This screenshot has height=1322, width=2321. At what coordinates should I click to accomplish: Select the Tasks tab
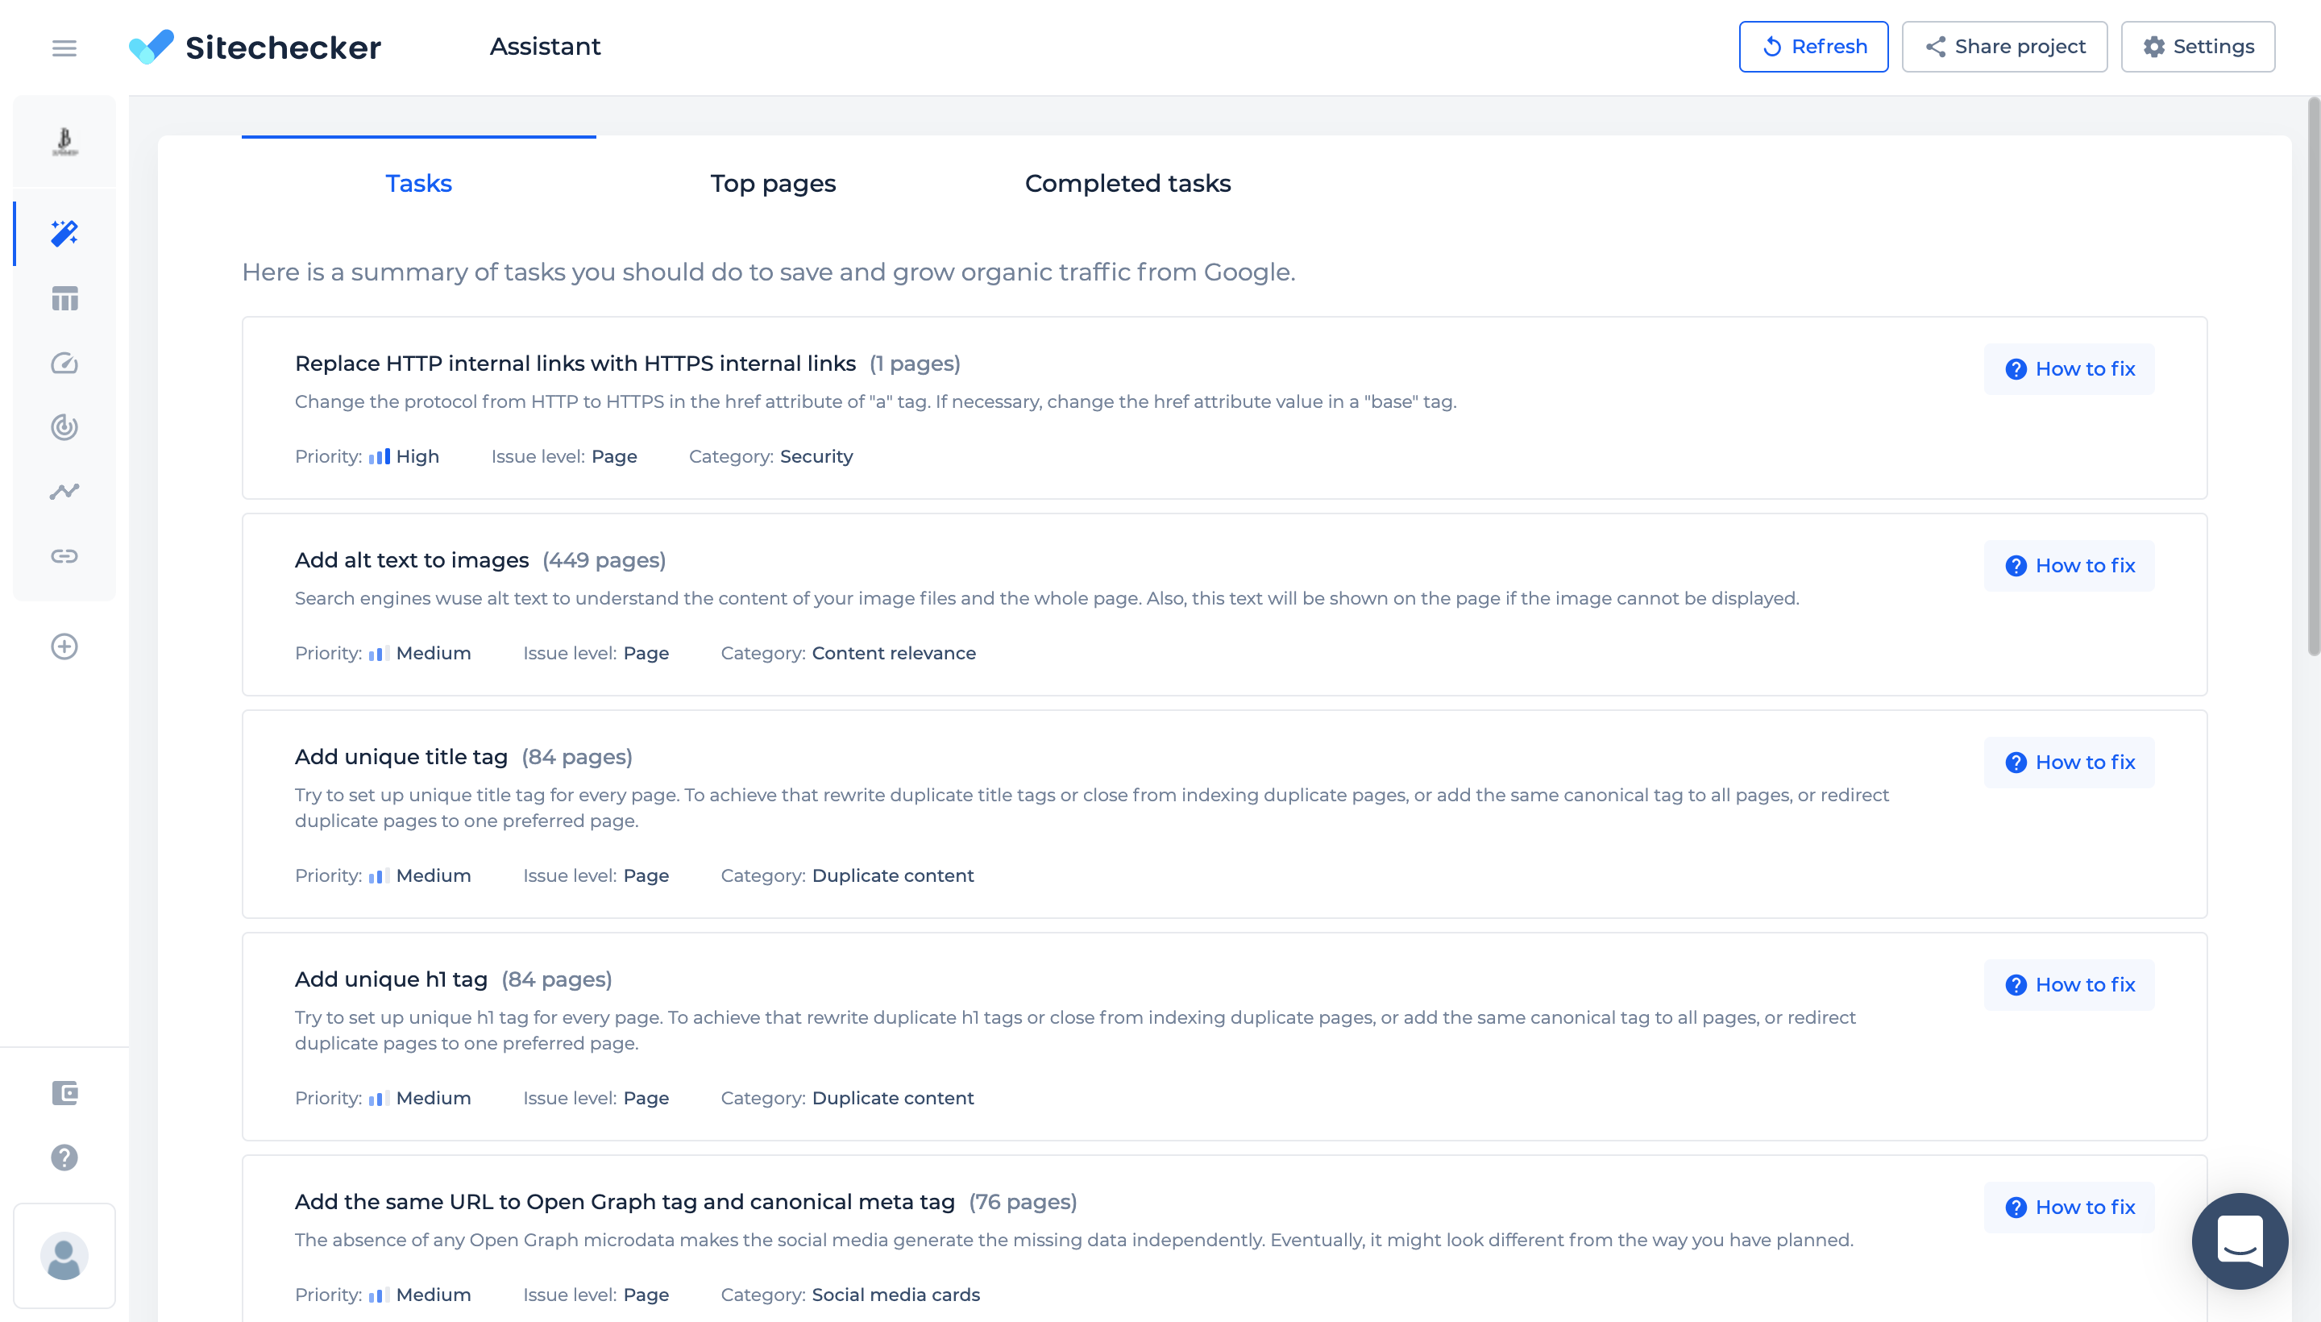pos(417,184)
